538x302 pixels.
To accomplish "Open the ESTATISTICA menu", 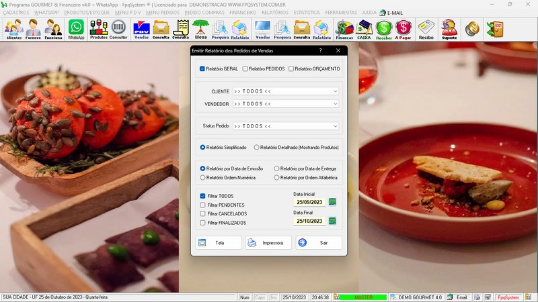I will point(307,13).
